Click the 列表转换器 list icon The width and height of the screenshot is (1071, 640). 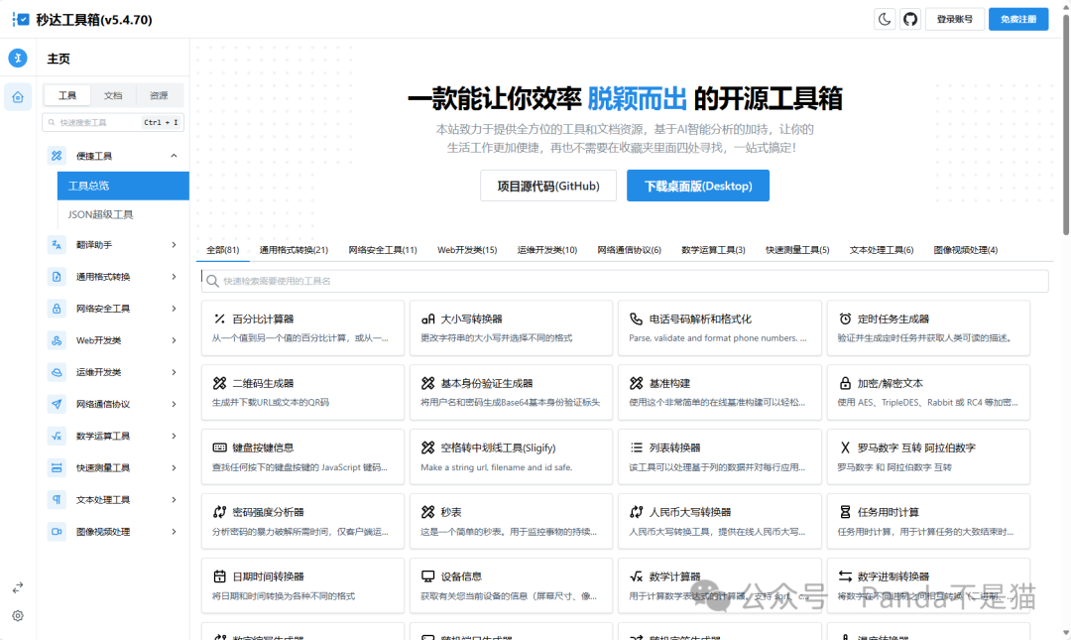(636, 448)
